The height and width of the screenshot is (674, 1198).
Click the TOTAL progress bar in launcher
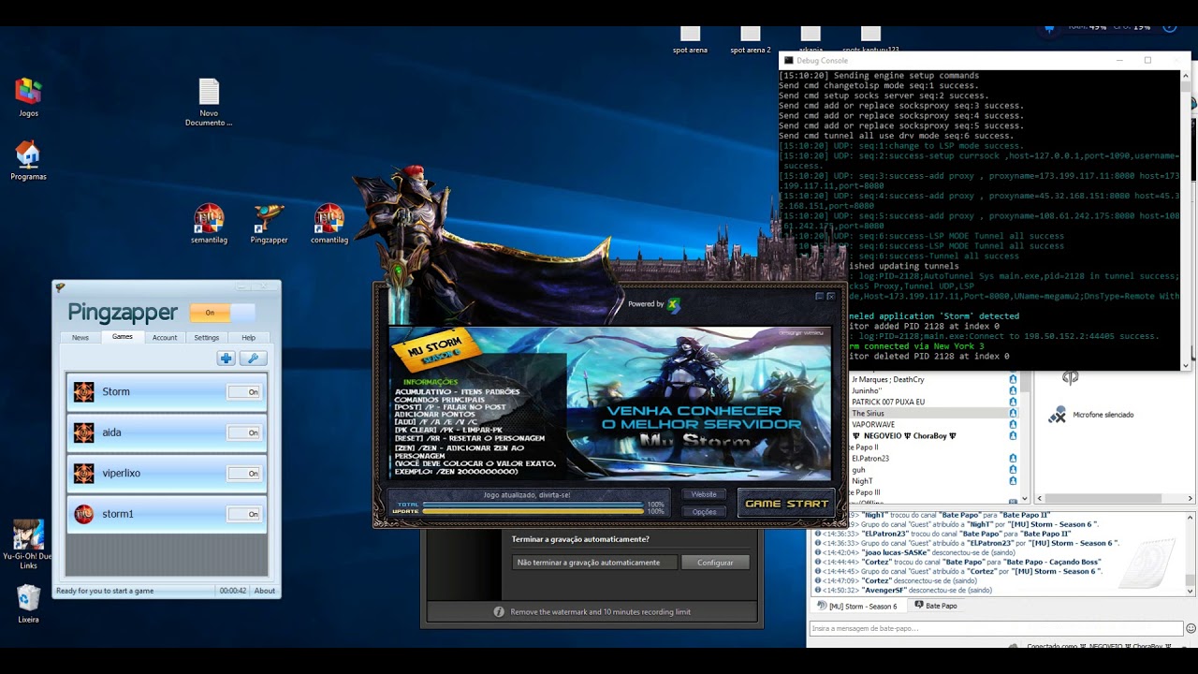coord(533,505)
